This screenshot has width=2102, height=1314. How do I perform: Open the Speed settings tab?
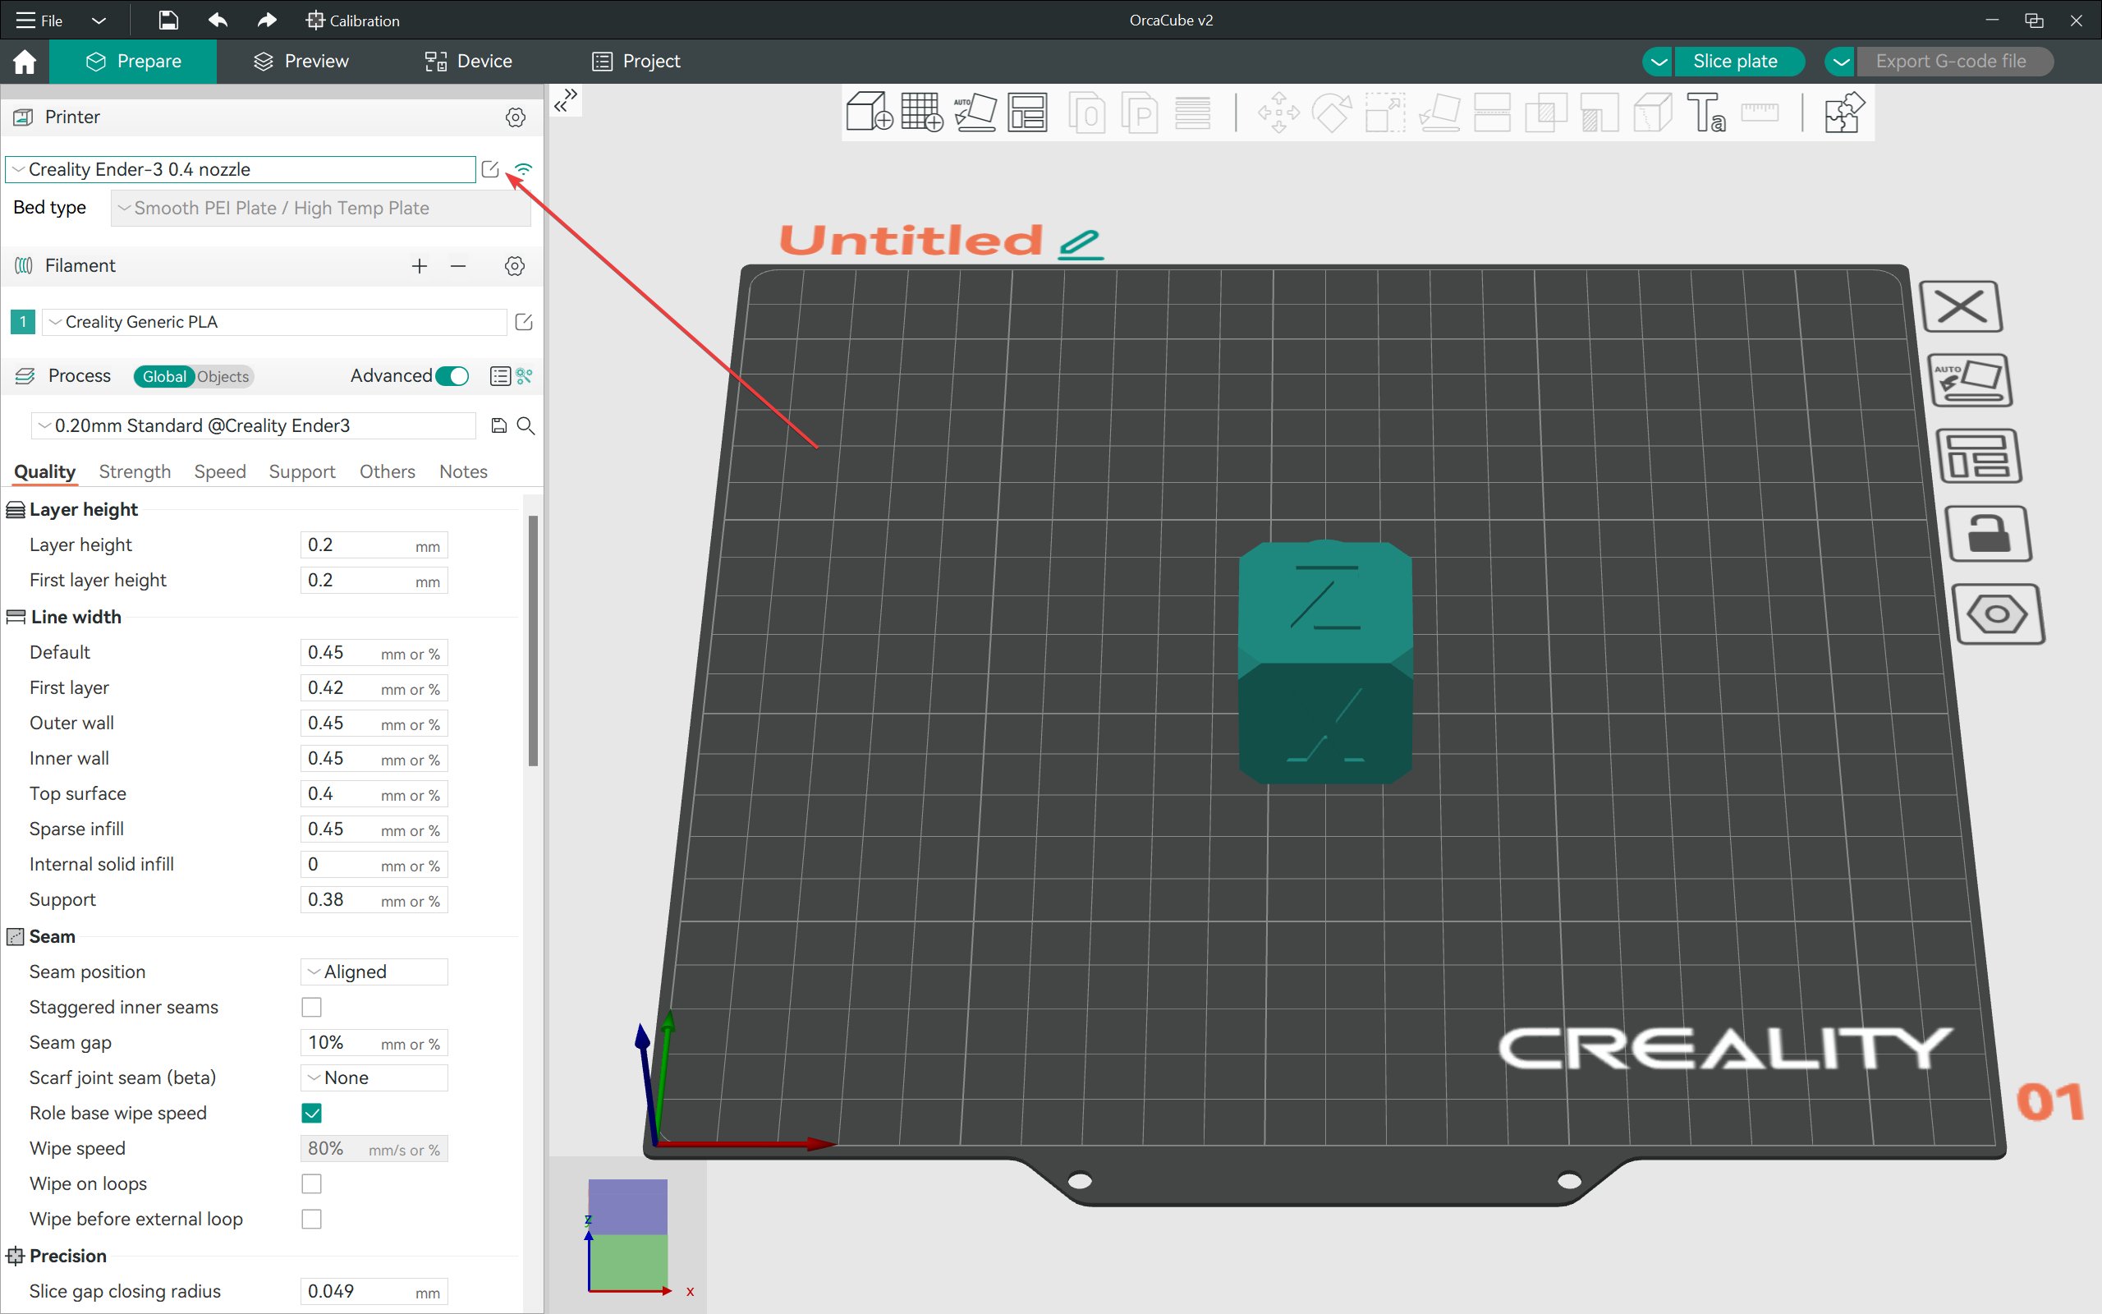(220, 472)
